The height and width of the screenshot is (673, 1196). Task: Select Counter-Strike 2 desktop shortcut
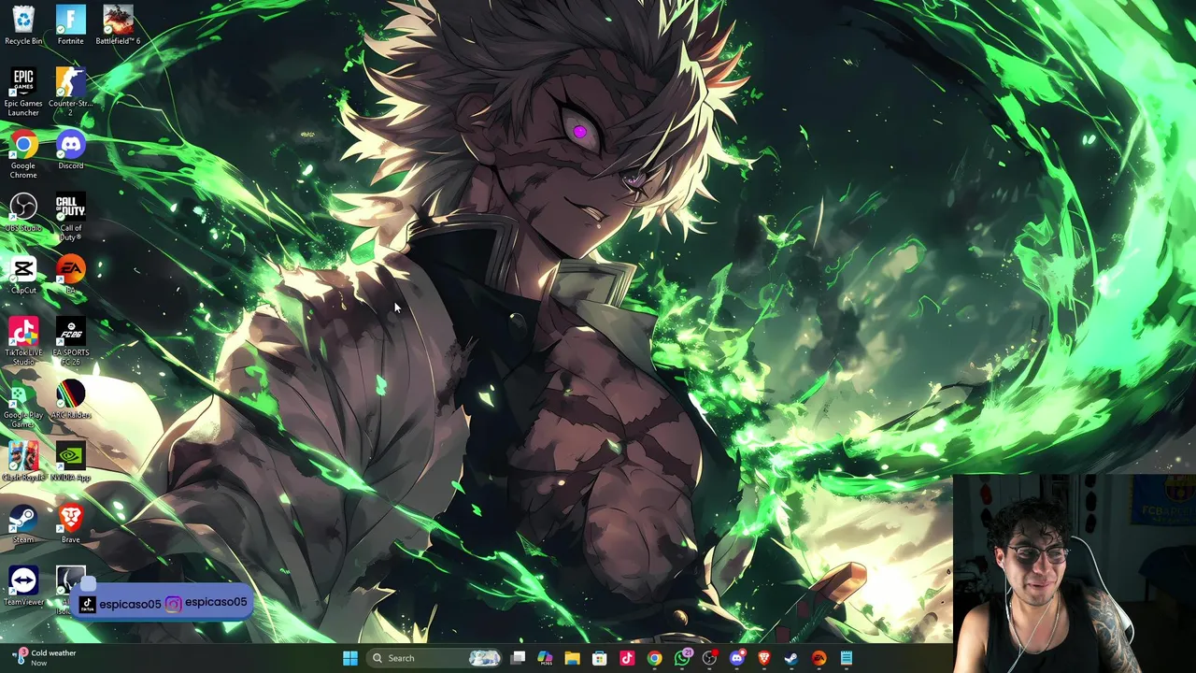pyautogui.click(x=70, y=92)
